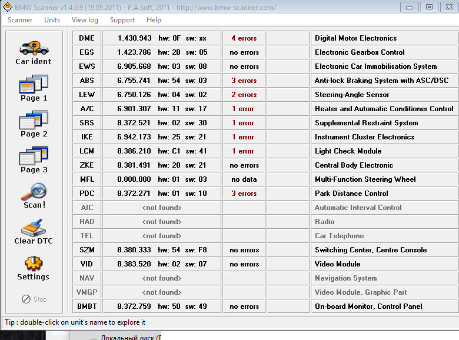The image size is (459, 340).
Task: Click ZKE part number 8.381.491
Action: click(x=134, y=165)
